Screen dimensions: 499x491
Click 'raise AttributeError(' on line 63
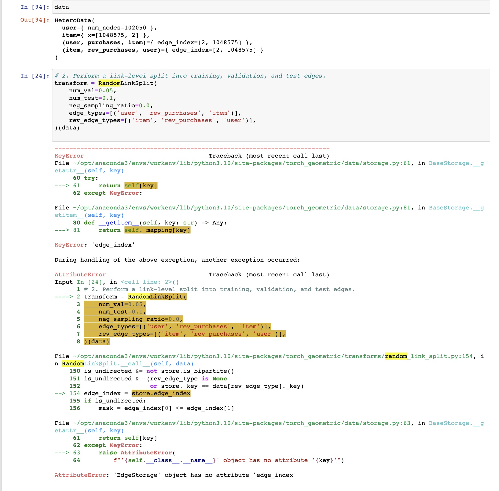tap(137, 452)
